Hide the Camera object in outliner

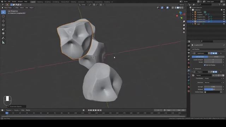point(224,12)
